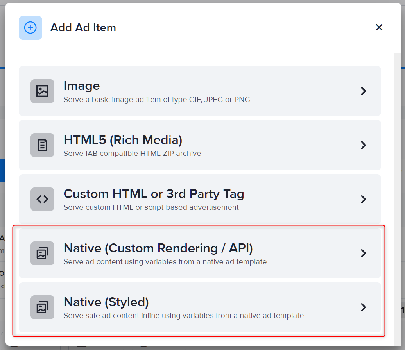405x350 pixels.
Task: Close the Add Ad Item dialog
Action: point(379,27)
